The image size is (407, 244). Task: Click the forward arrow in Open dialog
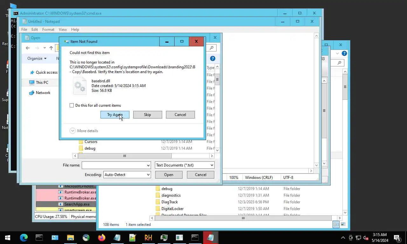tap(37, 48)
